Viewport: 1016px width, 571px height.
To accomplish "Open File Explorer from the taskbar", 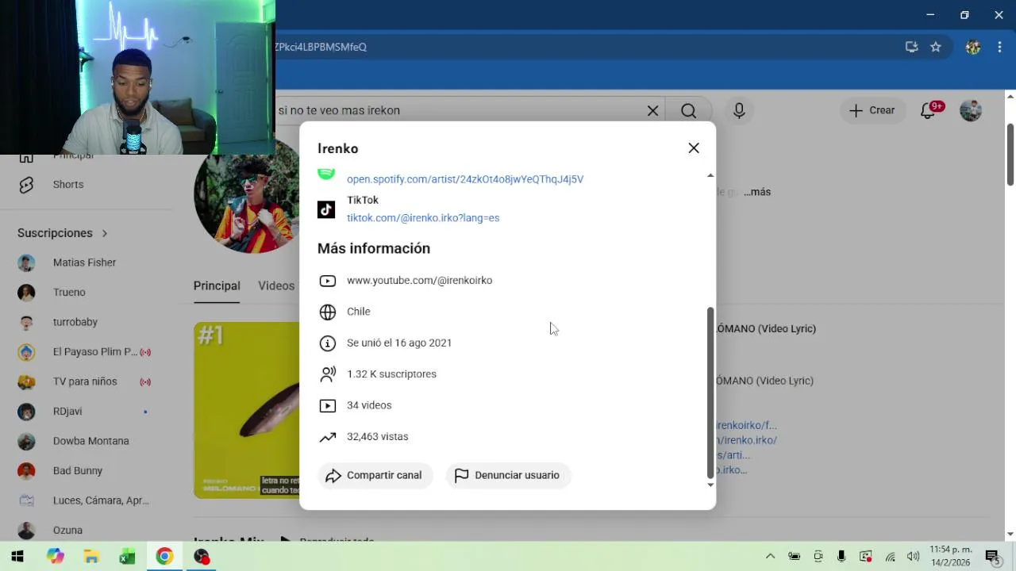I will click(91, 557).
